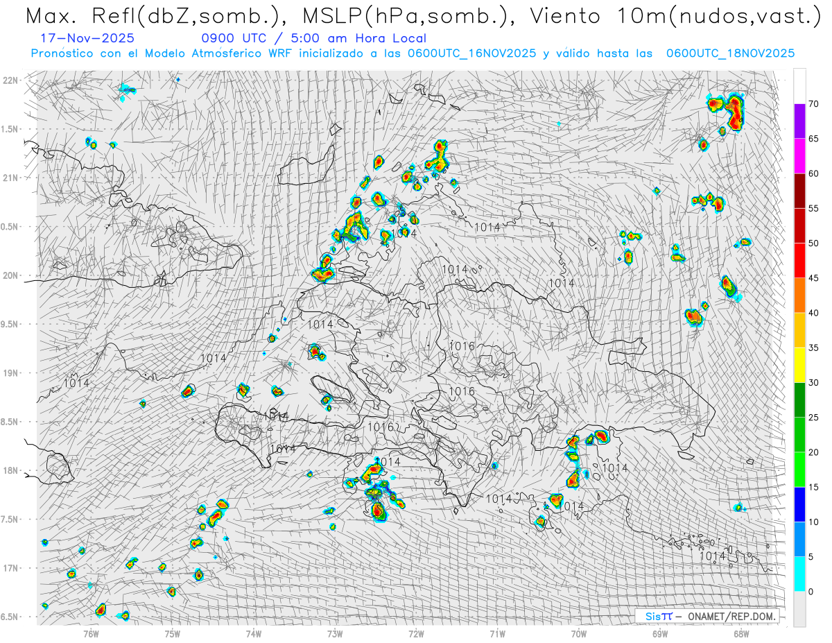Click the '22N' latitude label
The height and width of the screenshot is (643, 832).
point(10,80)
